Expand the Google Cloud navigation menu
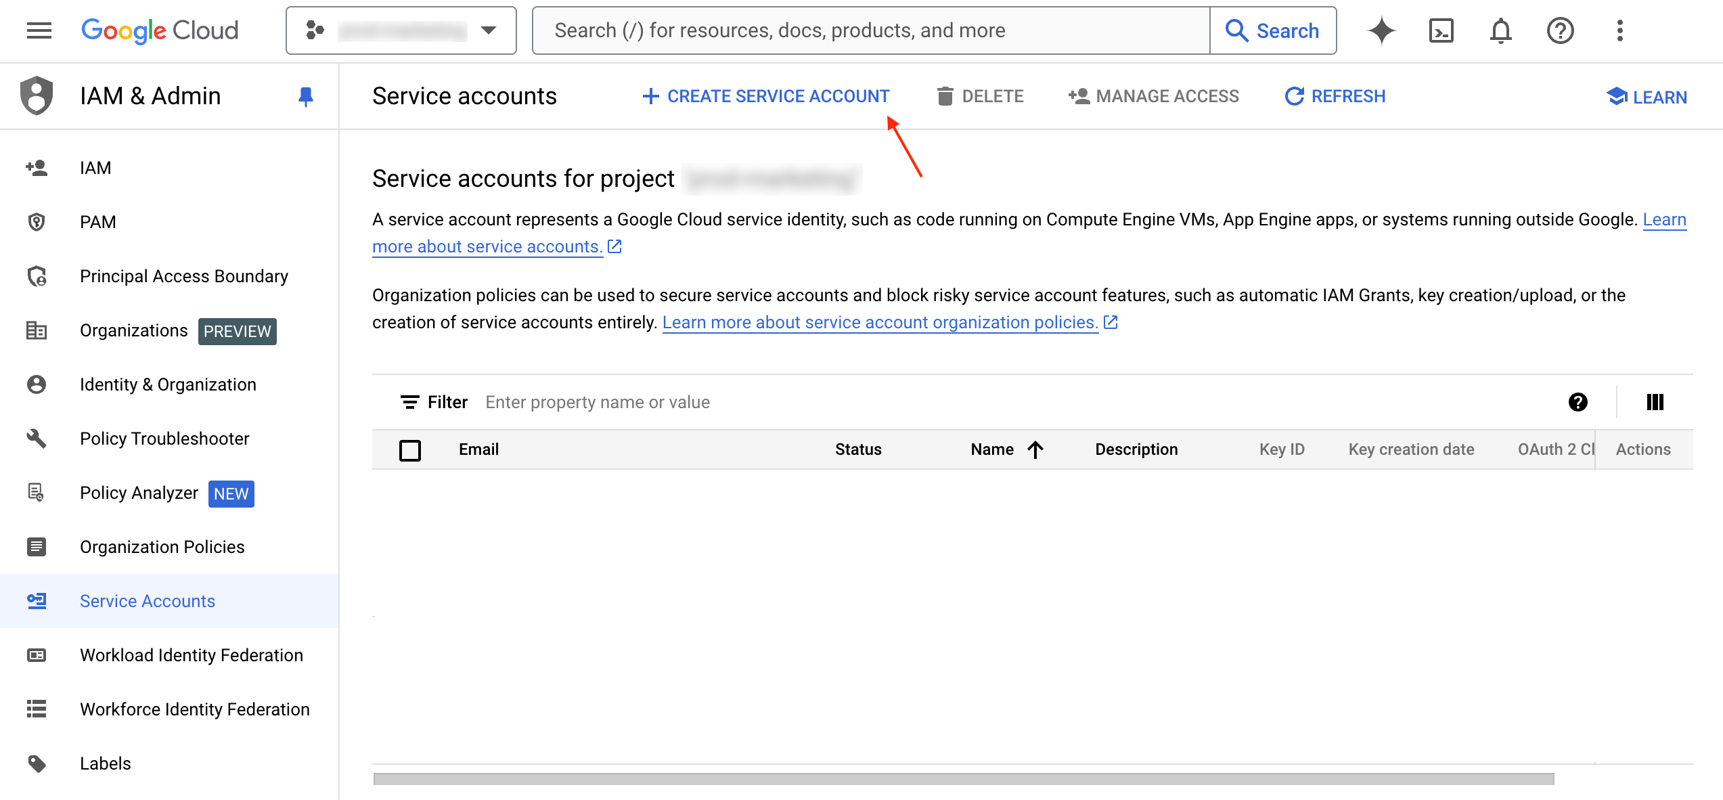The height and width of the screenshot is (800, 1723). coord(39,30)
